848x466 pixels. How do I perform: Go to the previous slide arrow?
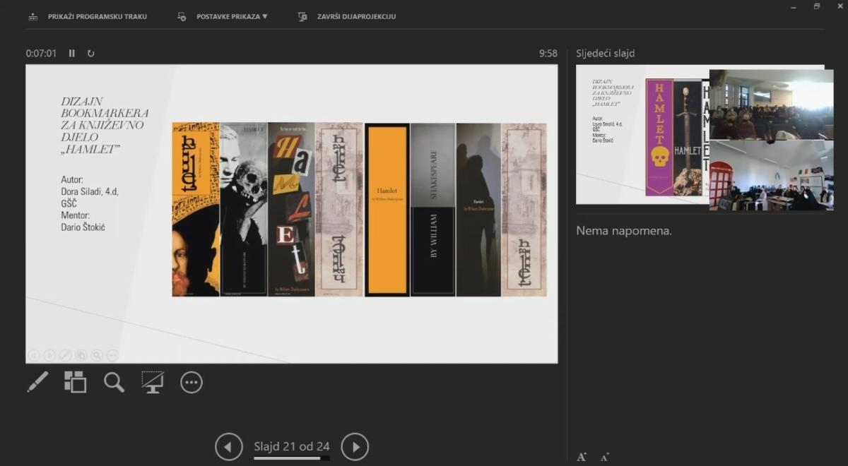(x=228, y=446)
